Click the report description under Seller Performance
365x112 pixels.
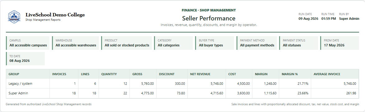209,25
